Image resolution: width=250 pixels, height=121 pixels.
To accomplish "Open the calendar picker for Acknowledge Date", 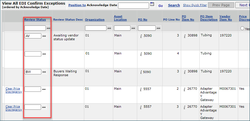I will pyautogui.click(x=152, y=5).
